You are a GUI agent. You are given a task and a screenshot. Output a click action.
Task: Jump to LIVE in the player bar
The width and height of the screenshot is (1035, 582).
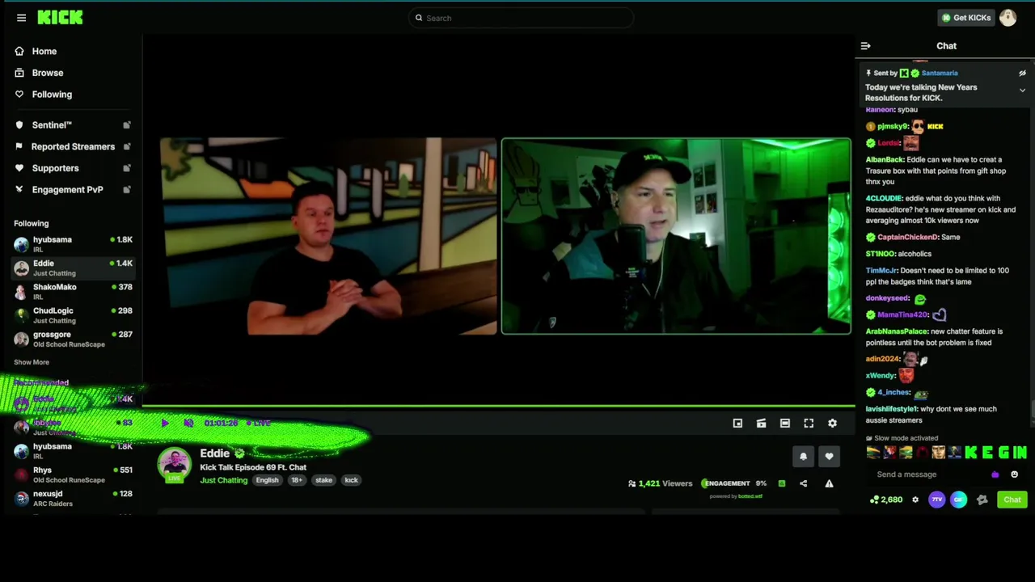tap(259, 423)
